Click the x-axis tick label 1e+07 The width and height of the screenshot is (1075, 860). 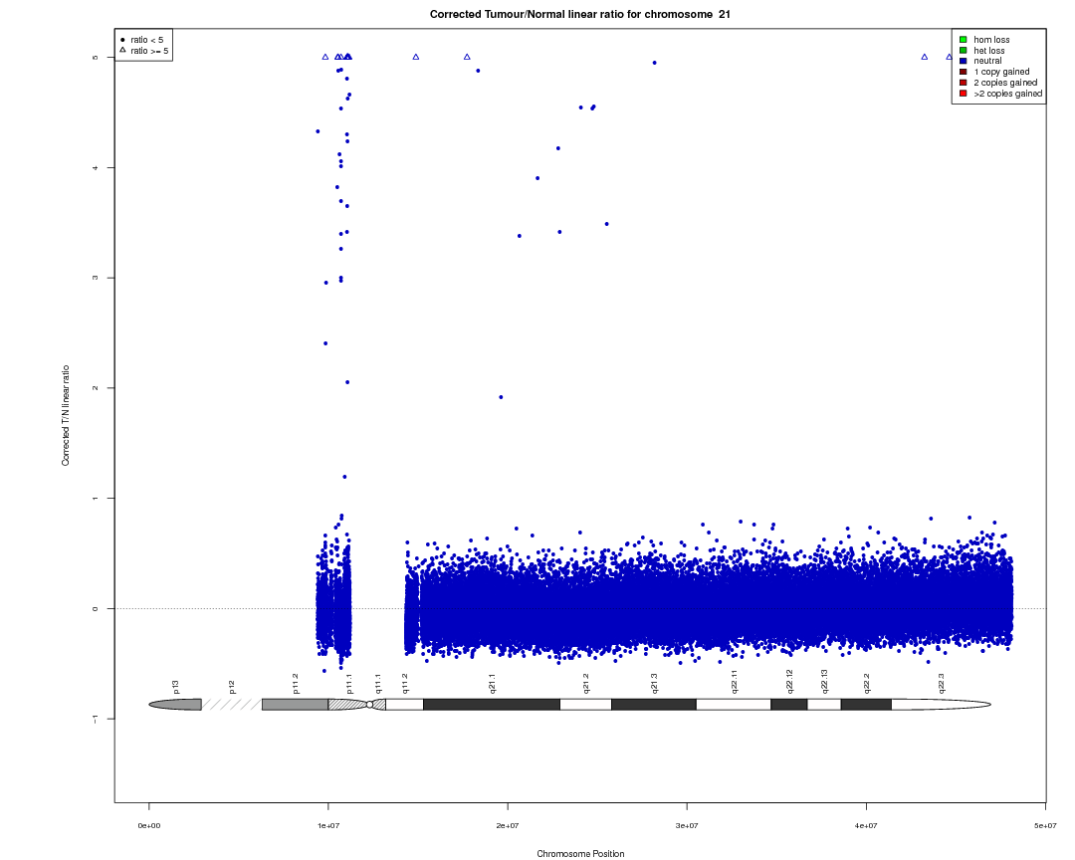pos(328,826)
